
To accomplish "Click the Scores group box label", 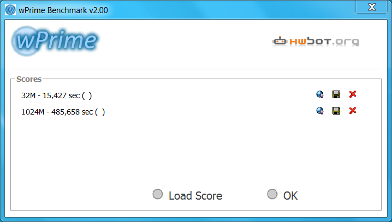I will click(x=29, y=79).
